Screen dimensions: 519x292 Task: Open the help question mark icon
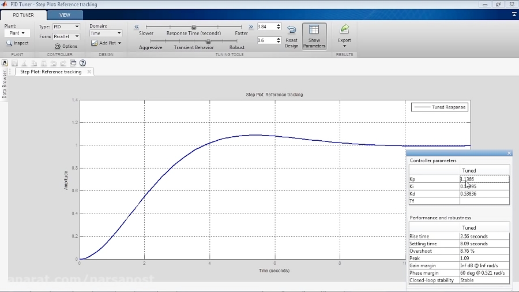[82, 63]
